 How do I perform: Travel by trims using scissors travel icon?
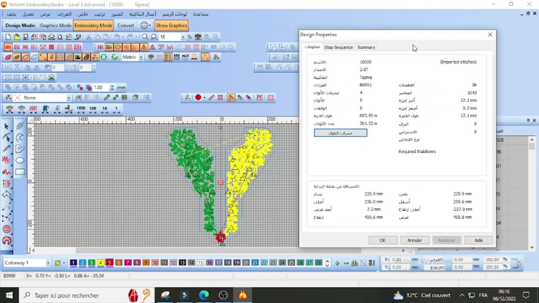point(69,109)
